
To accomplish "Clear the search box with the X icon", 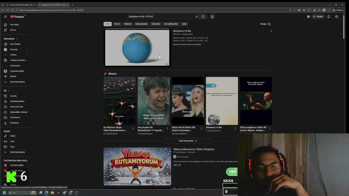I will click(197, 17).
